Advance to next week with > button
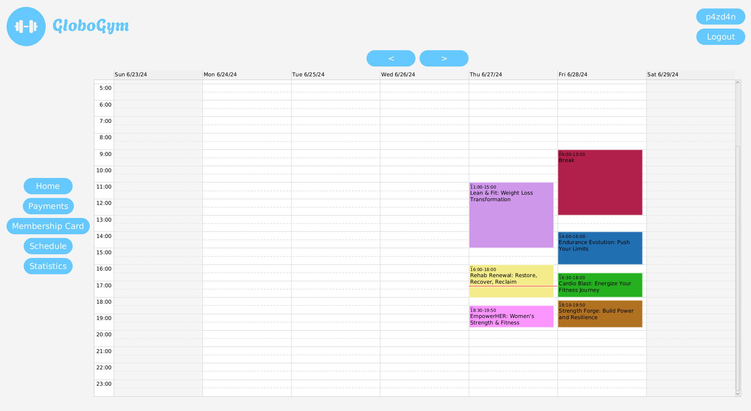 444,58
